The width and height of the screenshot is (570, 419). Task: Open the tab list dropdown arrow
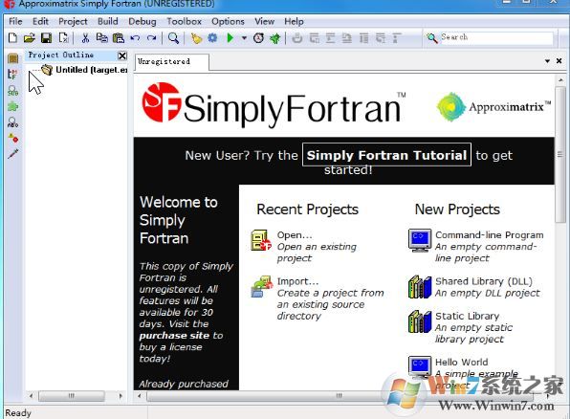click(547, 61)
